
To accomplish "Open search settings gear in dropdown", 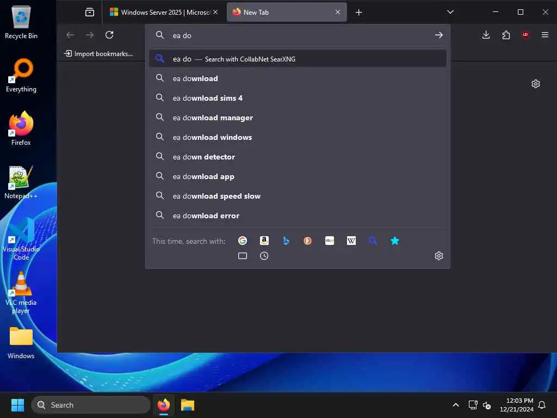I will (439, 256).
